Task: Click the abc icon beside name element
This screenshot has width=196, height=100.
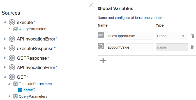Action: pos(20,90)
